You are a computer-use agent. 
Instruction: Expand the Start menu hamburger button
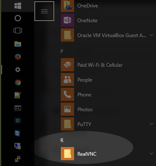click(44, 11)
